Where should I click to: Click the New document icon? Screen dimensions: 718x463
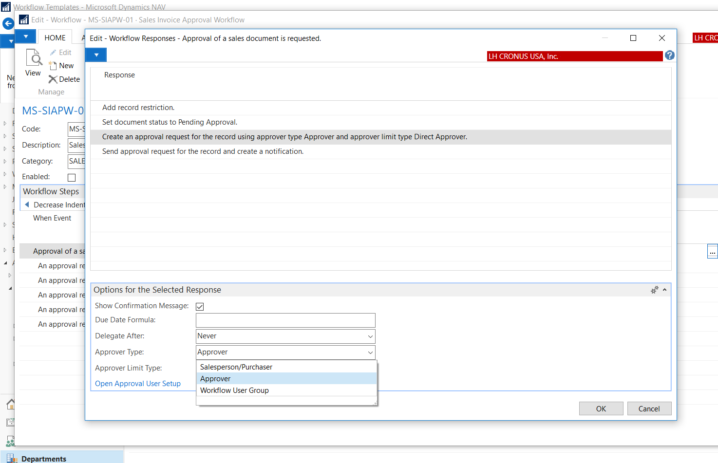click(53, 66)
